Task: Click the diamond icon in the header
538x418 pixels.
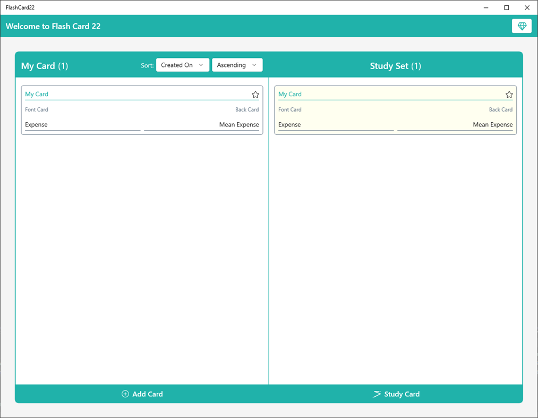Action: (521, 25)
